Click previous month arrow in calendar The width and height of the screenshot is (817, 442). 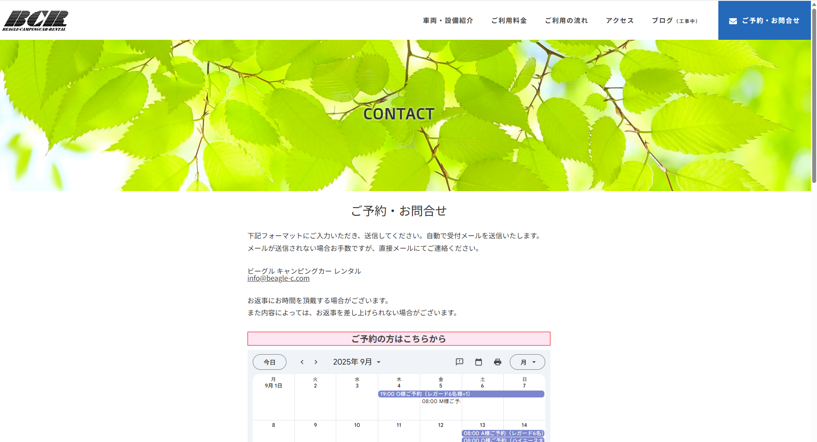(302, 362)
